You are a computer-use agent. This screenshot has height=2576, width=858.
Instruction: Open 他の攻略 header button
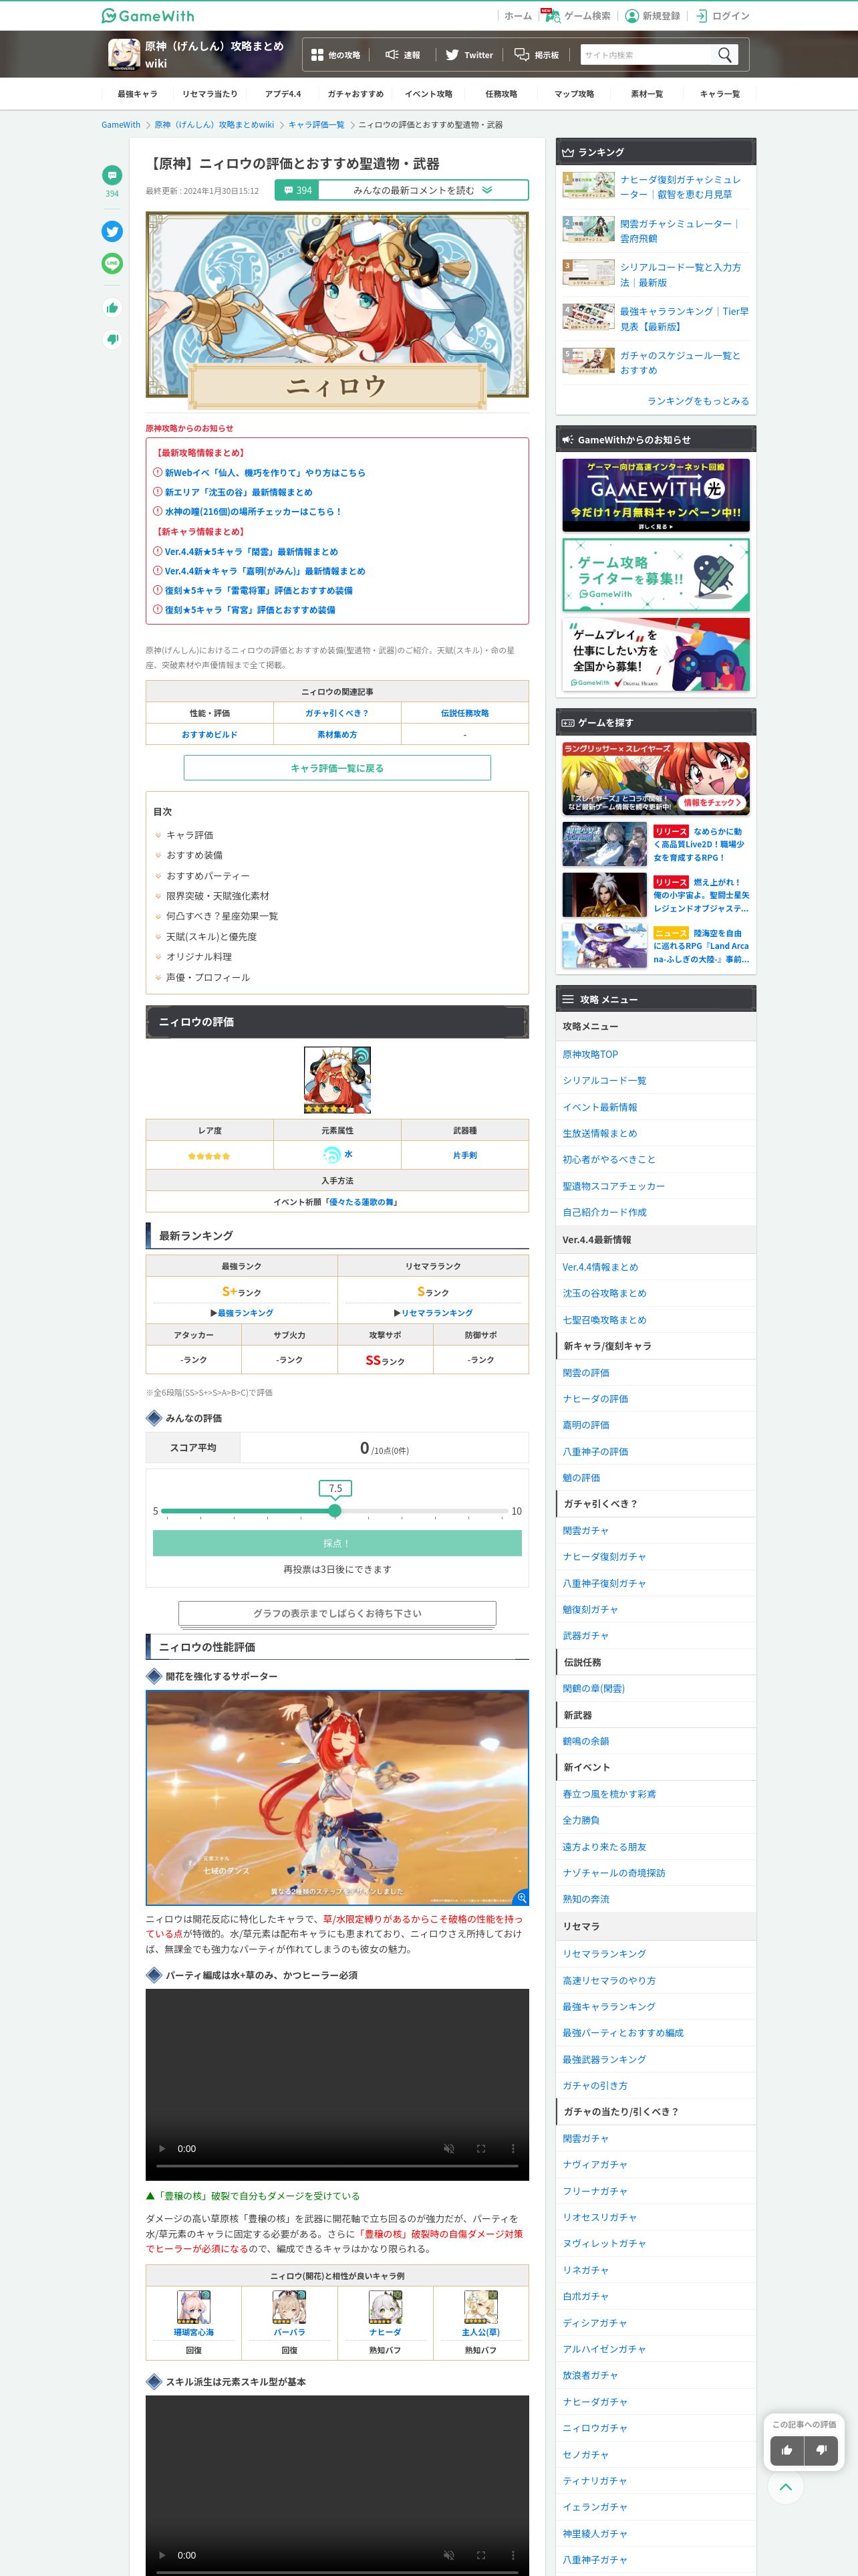pyautogui.click(x=335, y=55)
